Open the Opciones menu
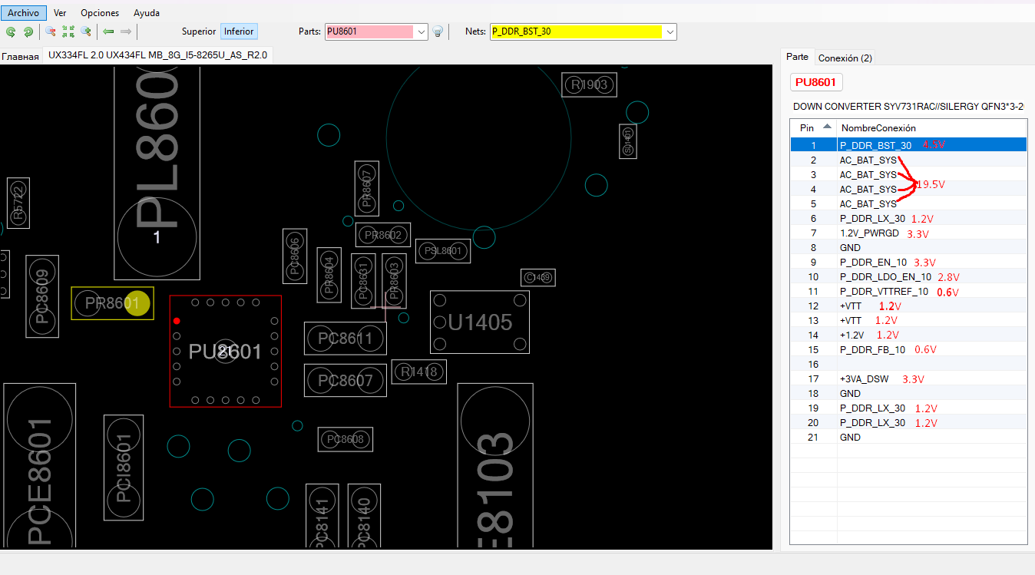 click(x=100, y=13)
